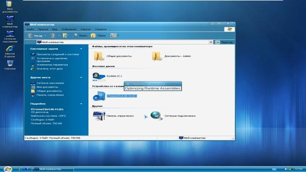Open the Сервис menu
The height and width of the screenshot is (172, 306).
coord(86,29)
